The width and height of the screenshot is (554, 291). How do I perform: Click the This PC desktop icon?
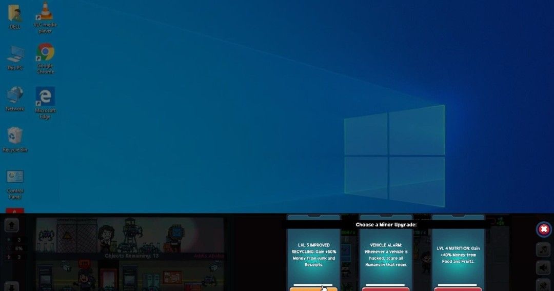tap(15, 54)
